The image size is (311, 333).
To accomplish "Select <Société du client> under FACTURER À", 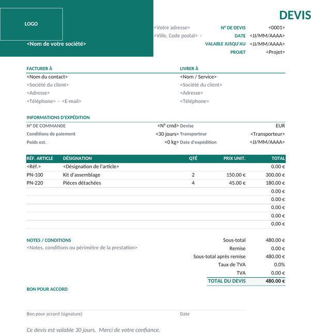I will (x=48, y=85).
